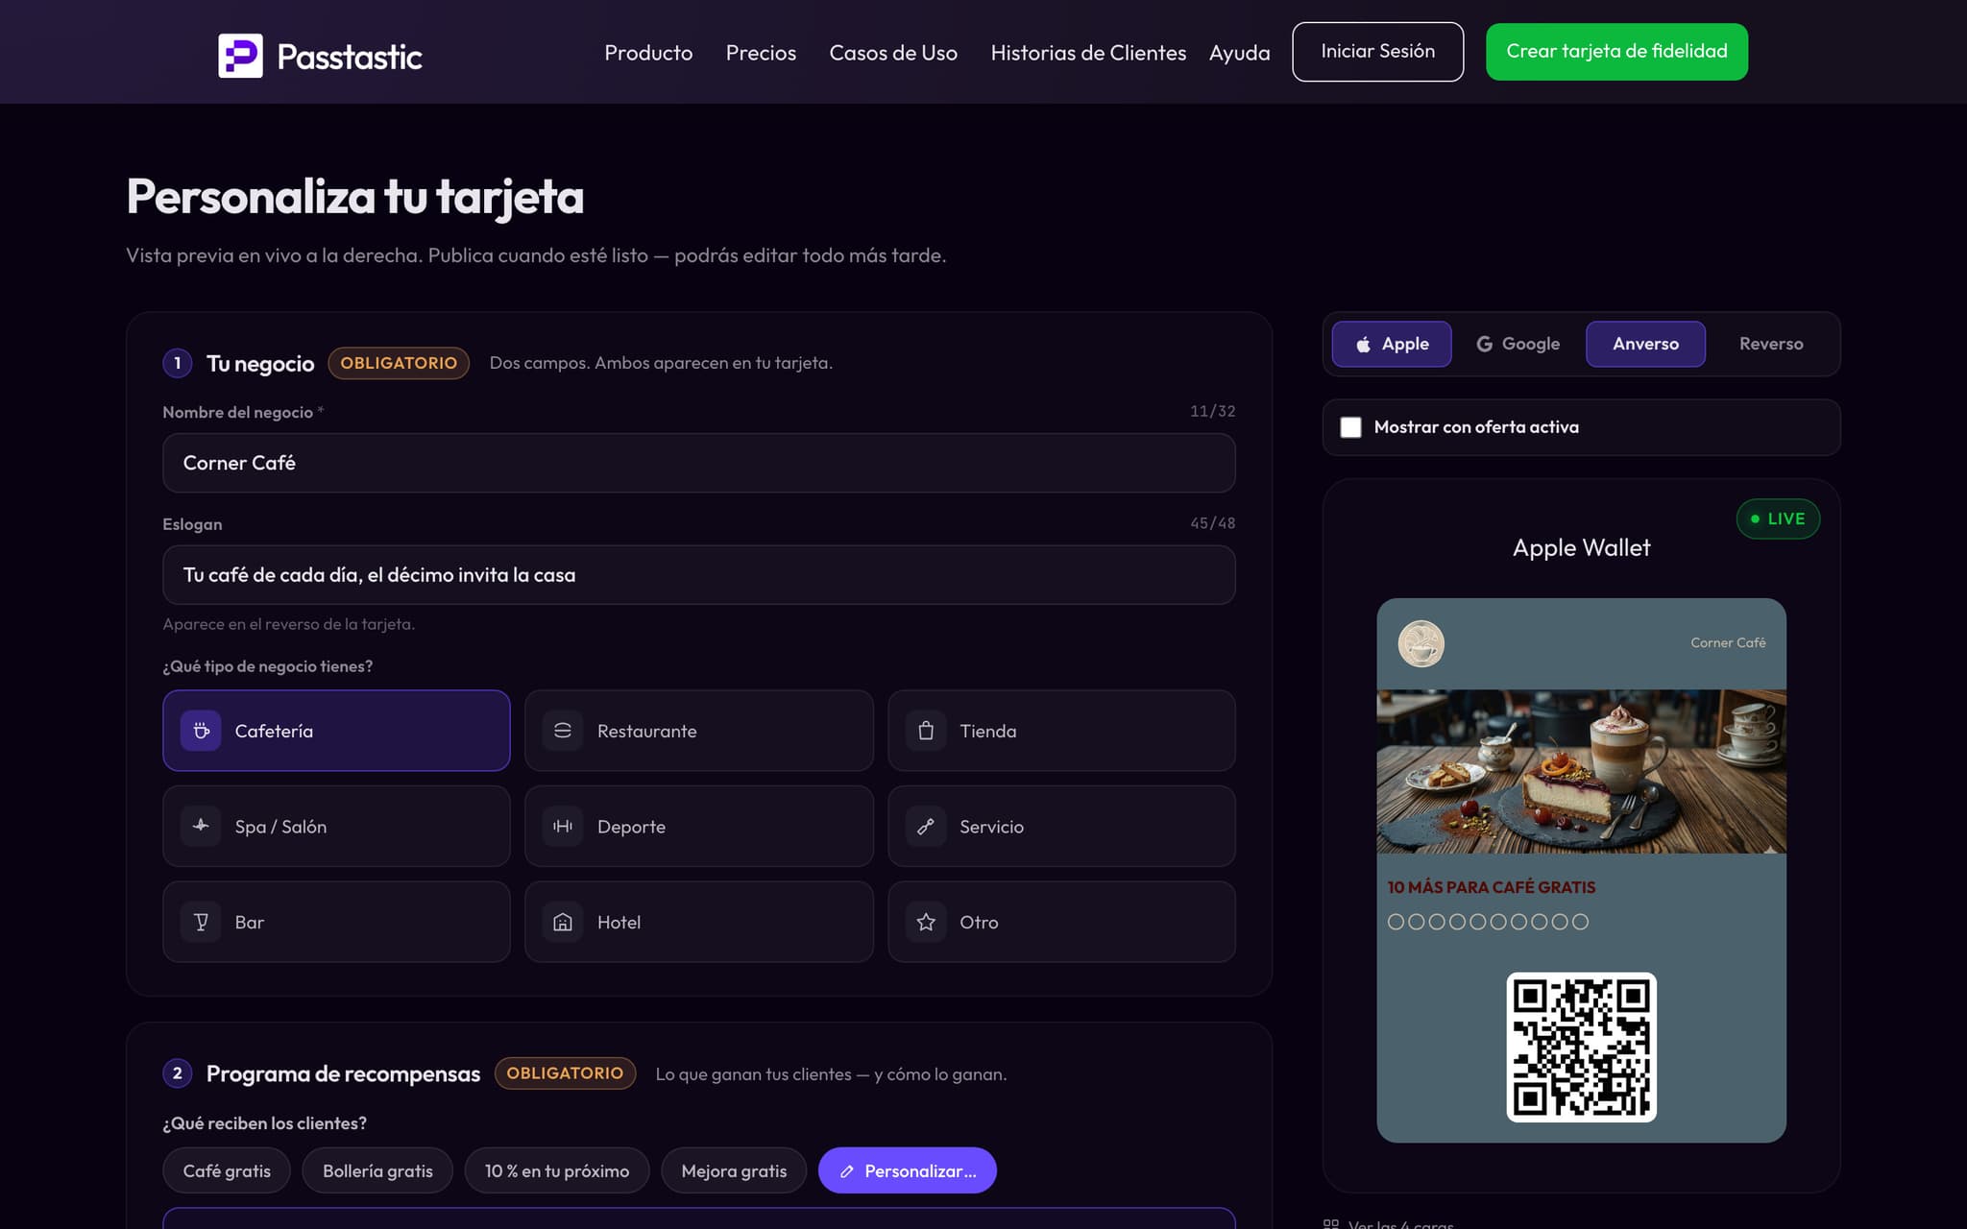Focus the Eslogan text field
Image resolution: width=1967 pixels, height=1229 pixels.
[x=698, y=575]
